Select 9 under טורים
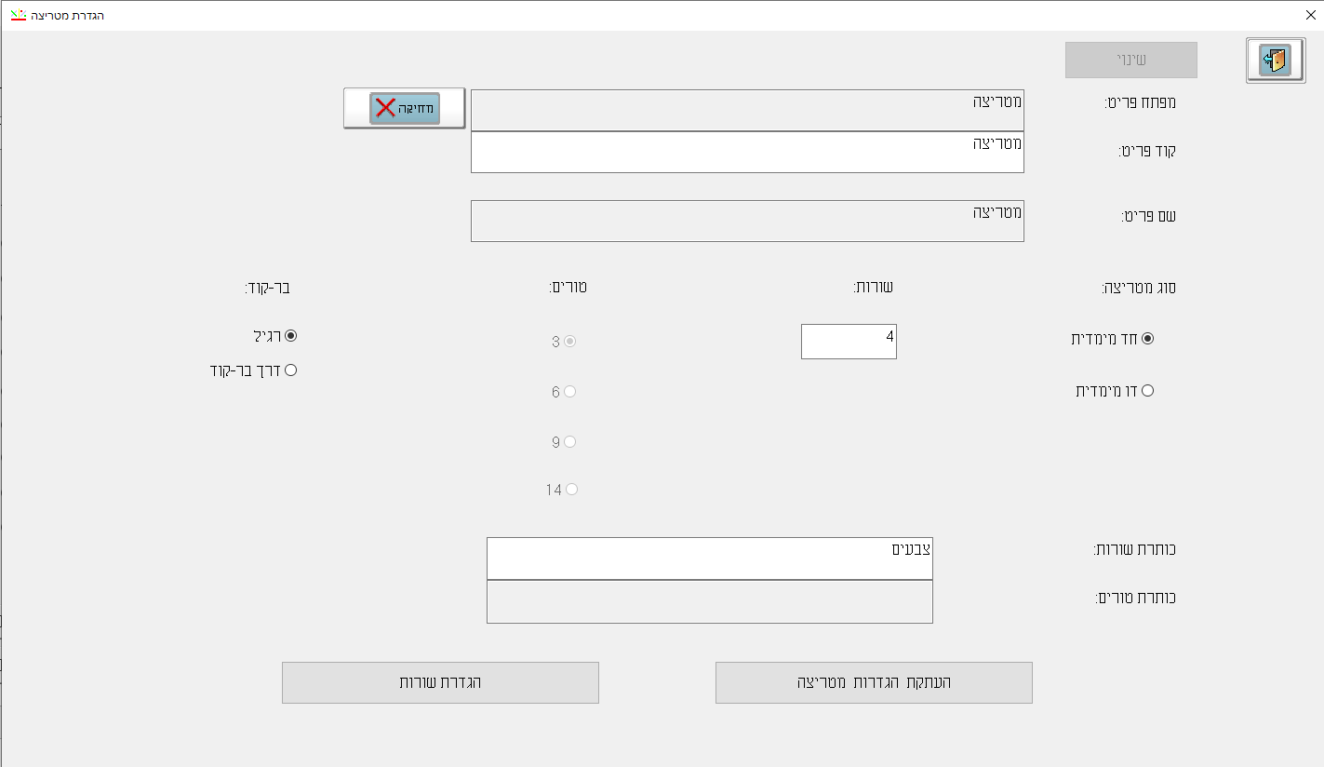Screen dimensions: 1324x767 click(x=570, y=442)
